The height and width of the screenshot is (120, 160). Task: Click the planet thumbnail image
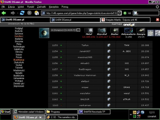(x=44, y=33)
